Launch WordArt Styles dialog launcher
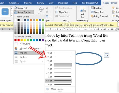The height and width of the screenshot is (93, 119). tap(52, 20)
